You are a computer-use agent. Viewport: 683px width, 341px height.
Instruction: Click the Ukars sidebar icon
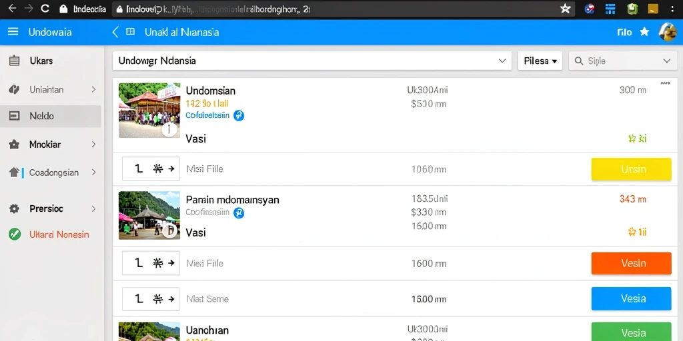15,61
